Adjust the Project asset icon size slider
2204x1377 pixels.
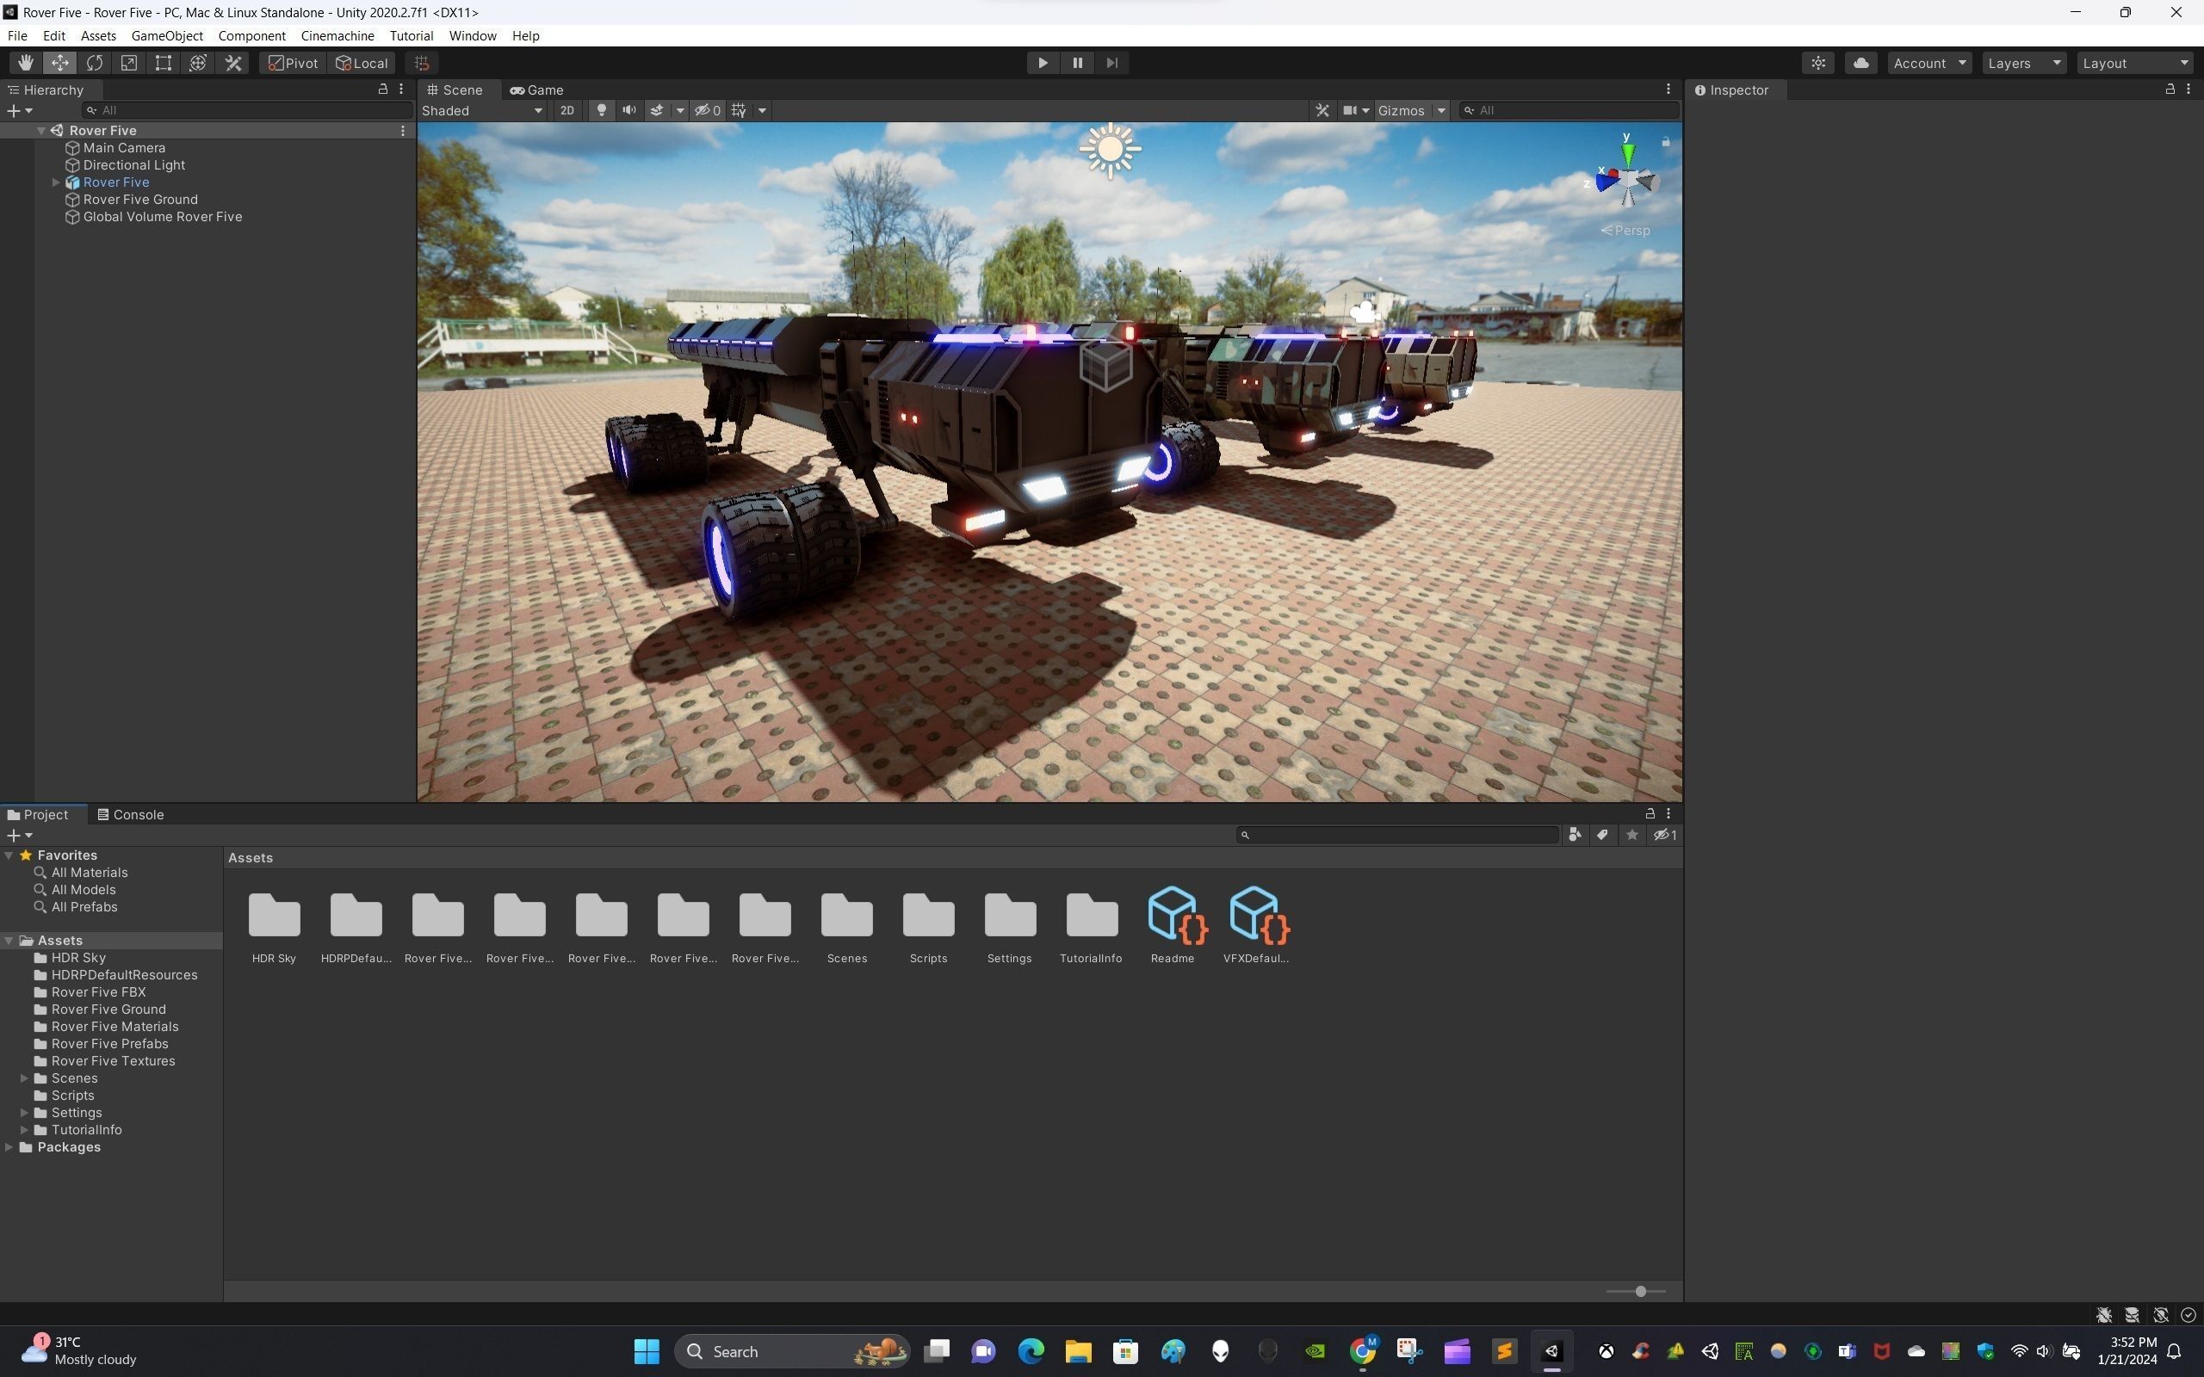click(1639, 1292)
